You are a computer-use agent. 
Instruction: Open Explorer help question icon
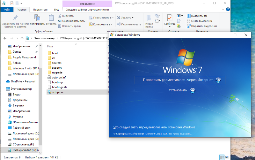coord(228,10)
